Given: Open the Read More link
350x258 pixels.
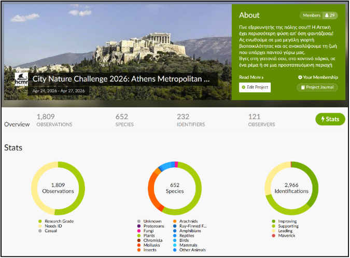Looking at the screenshot, I should (251, 77).
